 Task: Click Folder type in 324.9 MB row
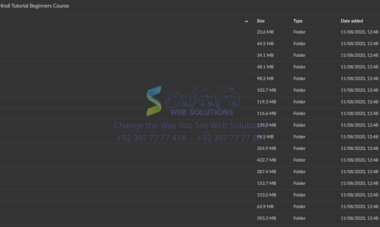click(x=299, y=148)
